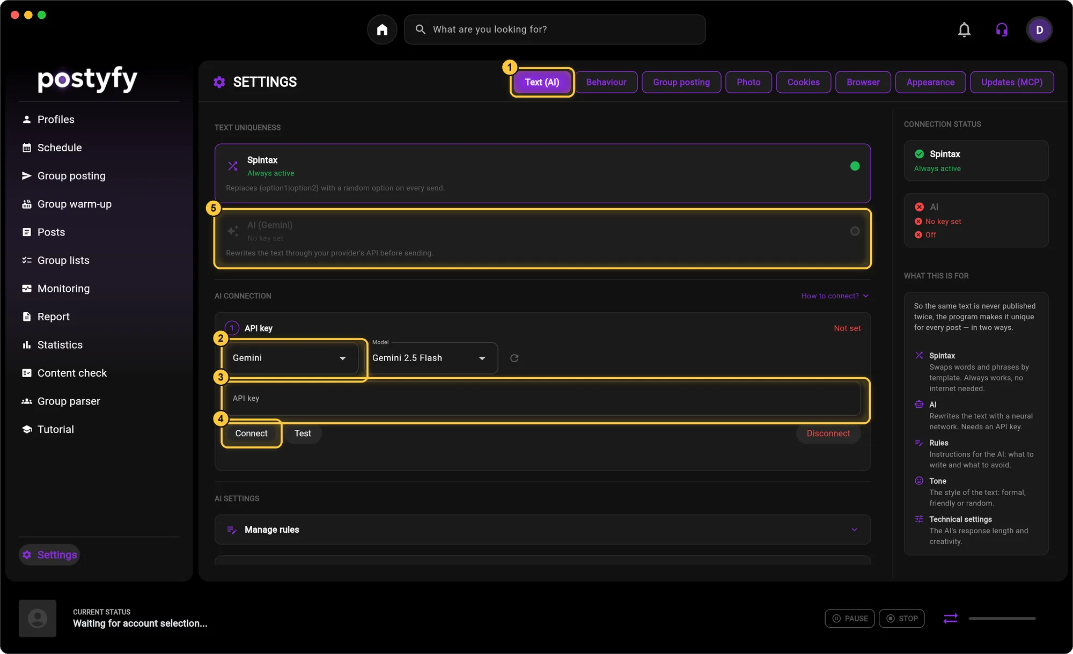
Task: Click the Test button
Action: point(303,433)
